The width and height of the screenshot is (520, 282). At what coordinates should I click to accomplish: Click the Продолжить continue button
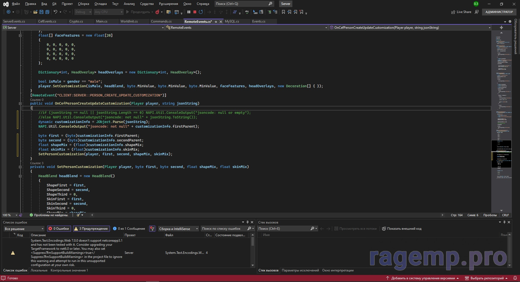tap(138, 12)
